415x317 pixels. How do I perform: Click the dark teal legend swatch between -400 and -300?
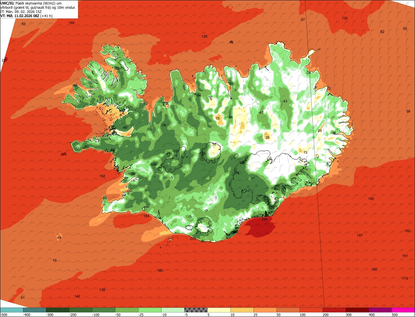34,310
